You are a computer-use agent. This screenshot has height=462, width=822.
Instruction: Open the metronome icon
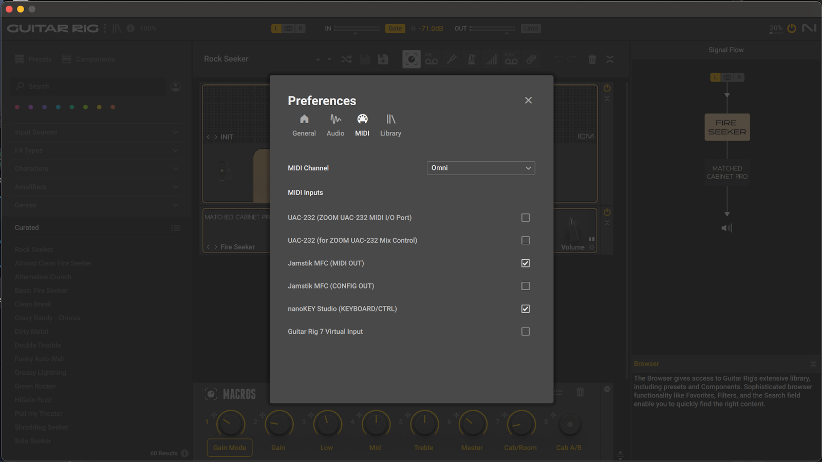tap(472, 60)
